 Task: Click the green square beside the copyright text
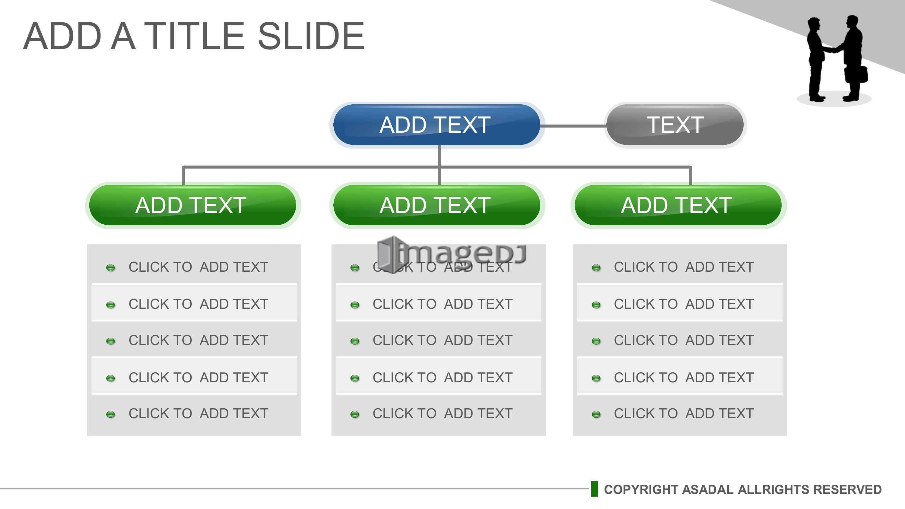coord(594,489)
